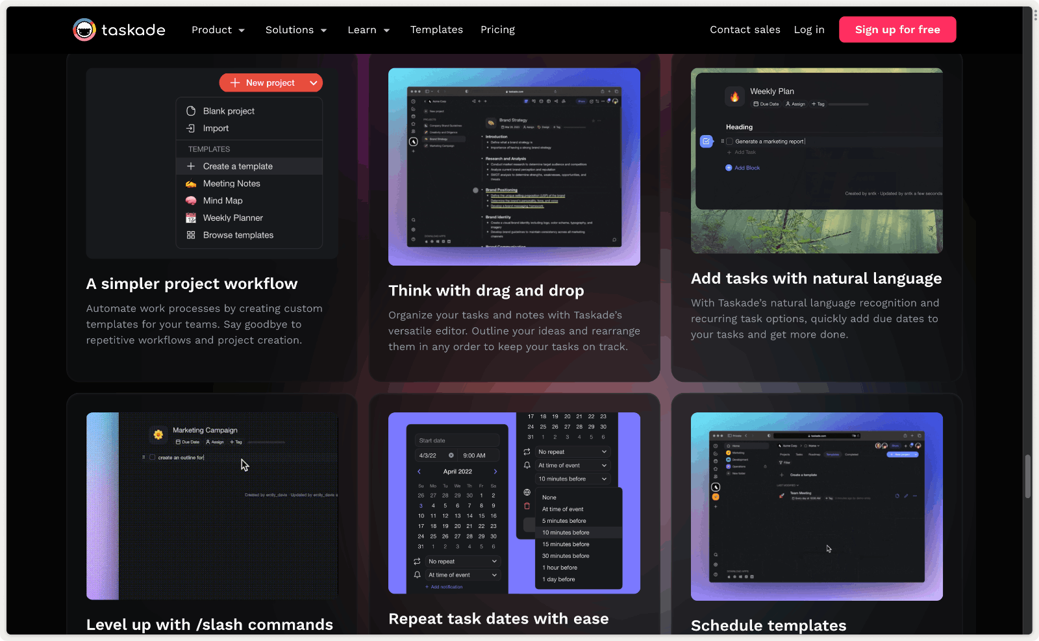Click the Taskade logo icon

[84, 30]
